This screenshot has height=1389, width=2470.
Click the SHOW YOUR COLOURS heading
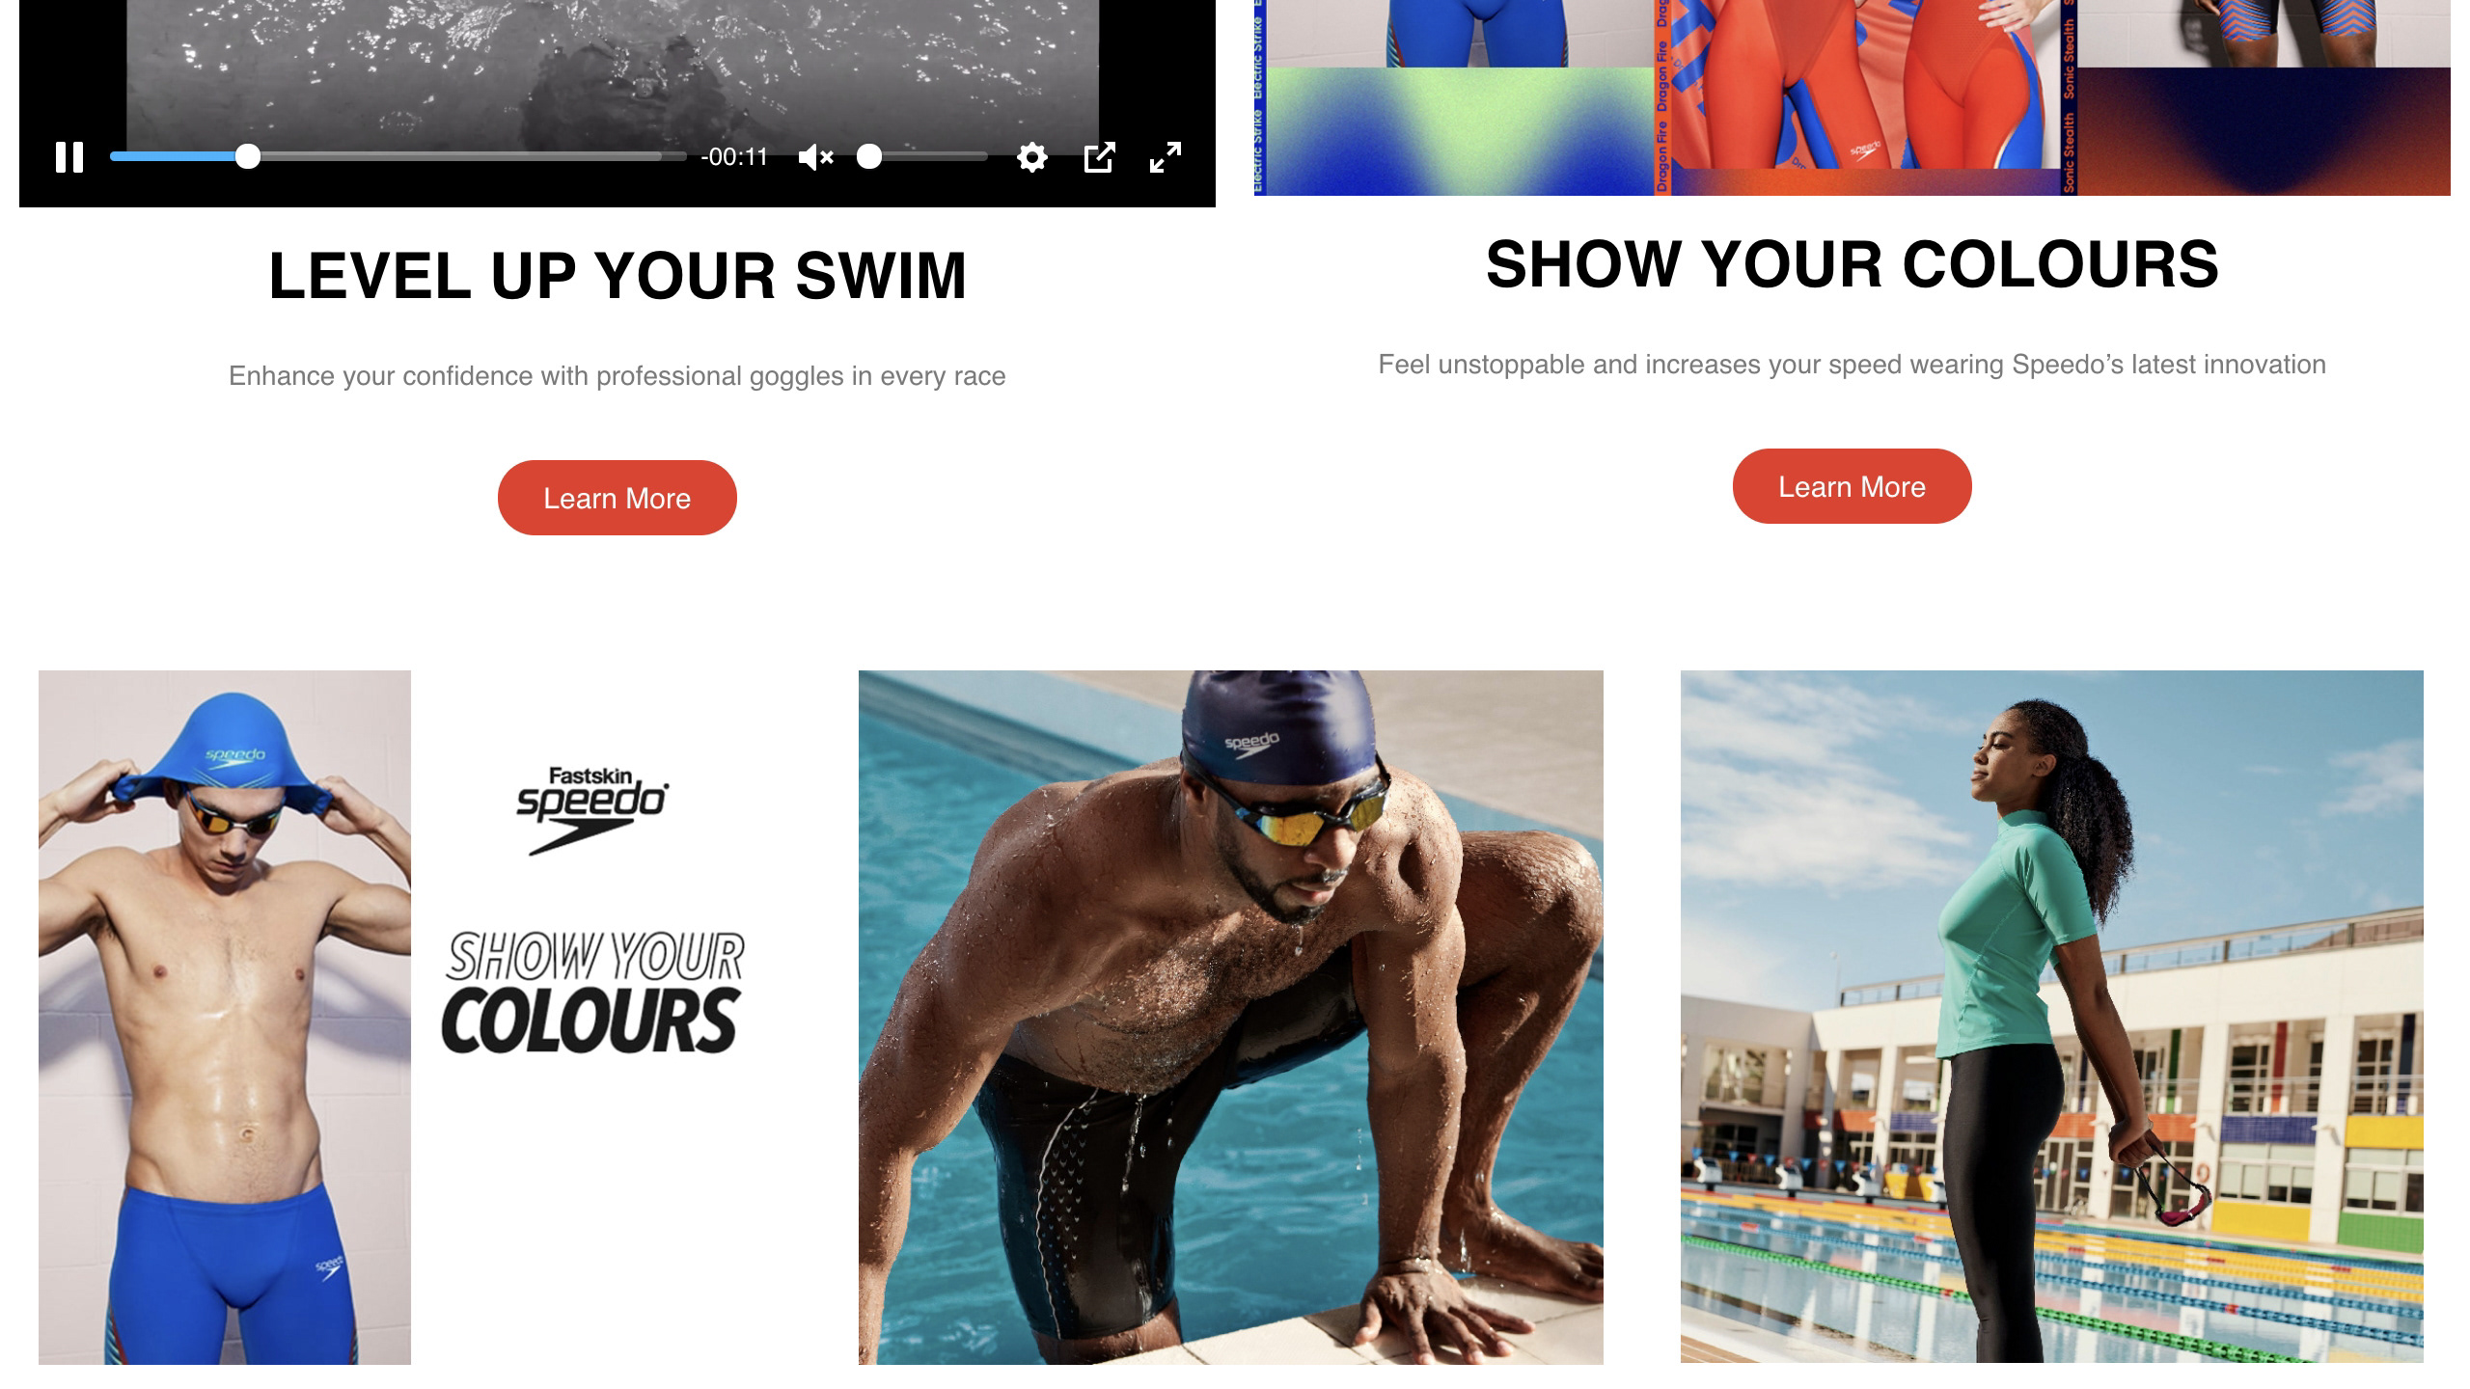[x=1852, y=264]
